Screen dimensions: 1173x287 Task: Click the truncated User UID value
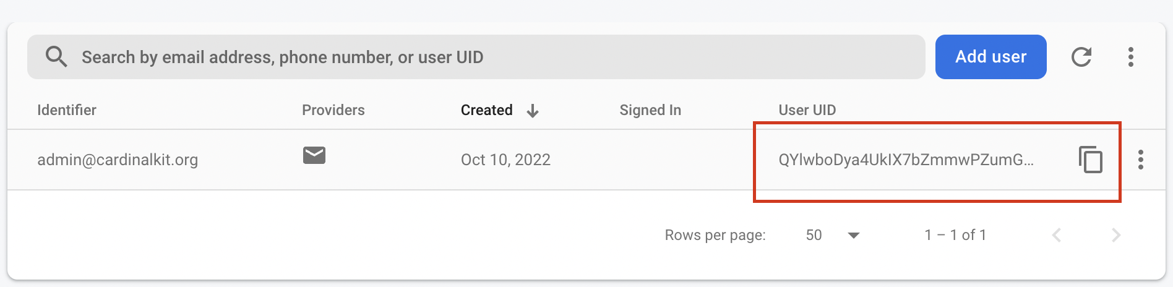(906, 160)
